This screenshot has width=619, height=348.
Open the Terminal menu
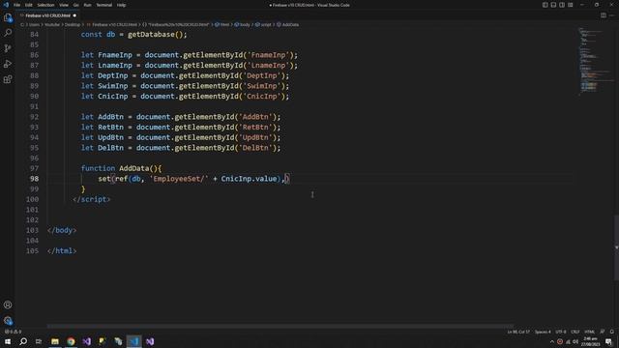click(103, 5)
